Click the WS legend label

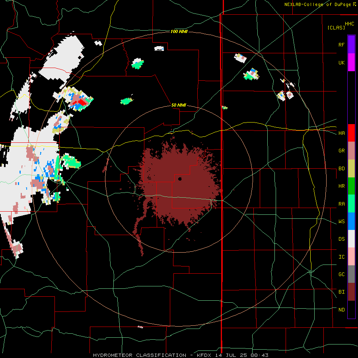coord(341,222)
